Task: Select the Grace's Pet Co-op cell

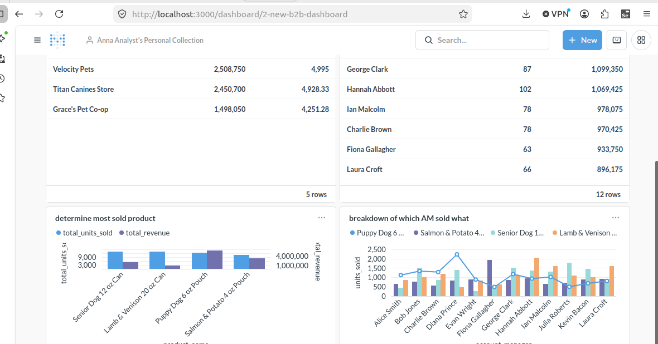Action: (x=80, y=109)
